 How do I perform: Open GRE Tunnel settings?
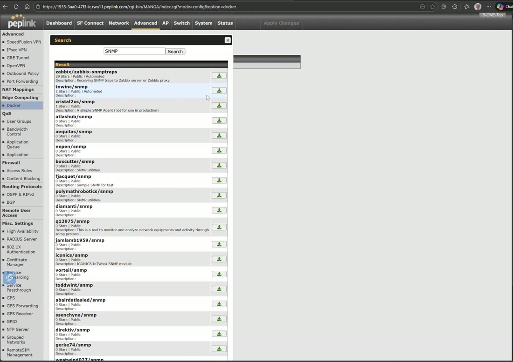tap(18, 58)
